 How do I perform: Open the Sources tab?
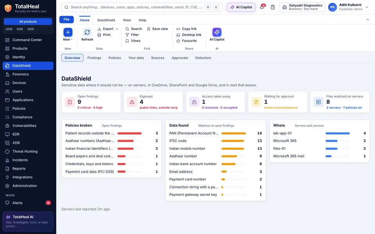157,58
